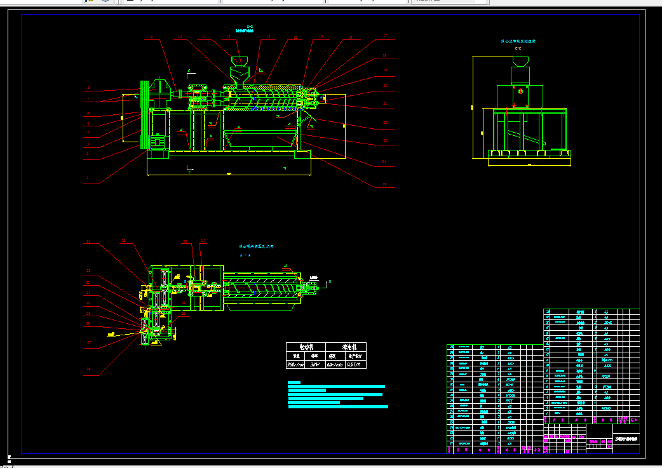Select the A - A section label

pyautogui.click(x=245, y=255)
